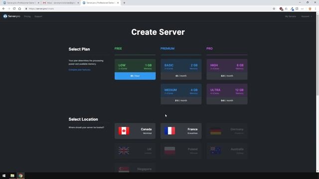Image resolution: width=319 pixels, height=179 pixels.
Task: Choose France as server location
Action: click(x=181, y=131)
